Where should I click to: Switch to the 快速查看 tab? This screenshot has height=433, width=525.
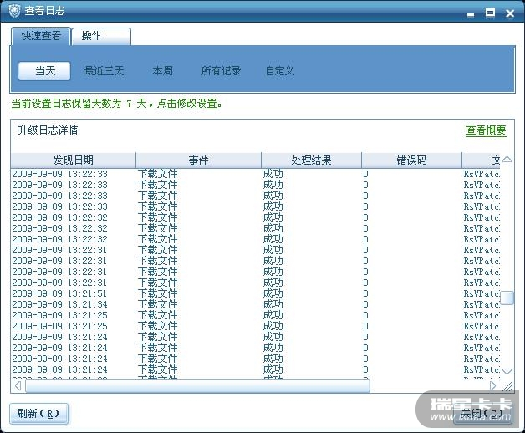[x=41, y=36]
